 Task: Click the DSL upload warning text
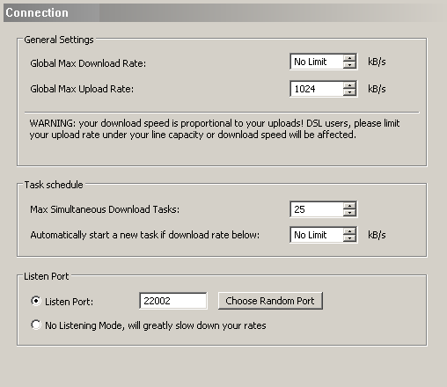tap(215, 129)
